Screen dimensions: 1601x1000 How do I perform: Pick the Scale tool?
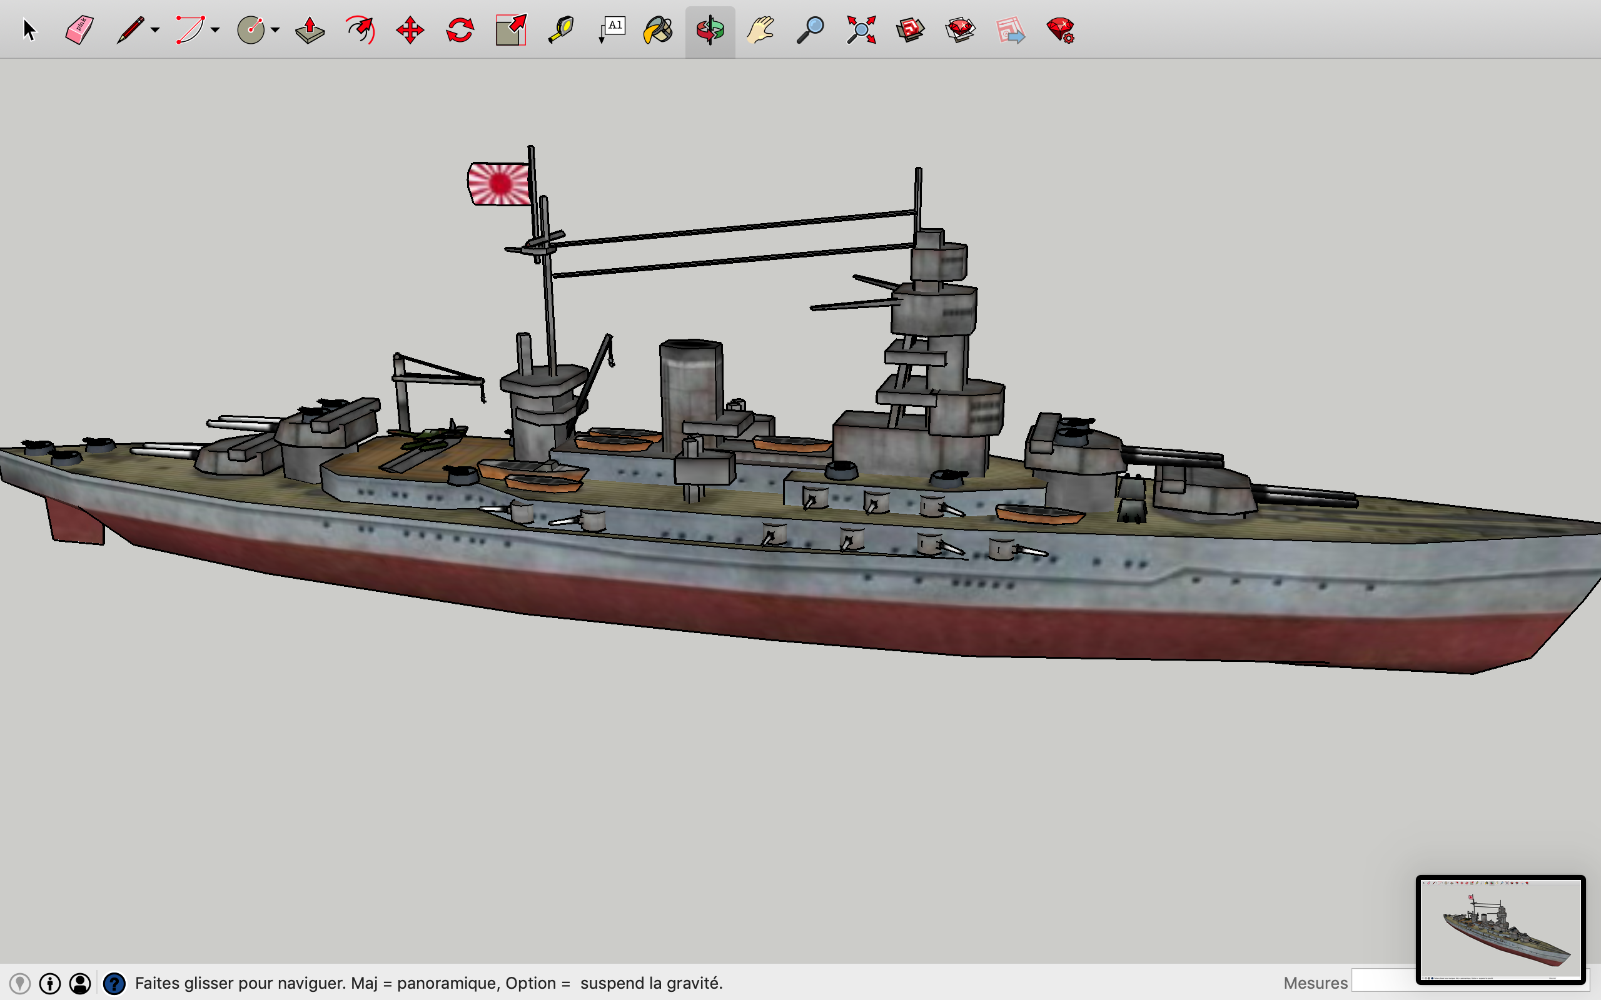click(511, 31)
